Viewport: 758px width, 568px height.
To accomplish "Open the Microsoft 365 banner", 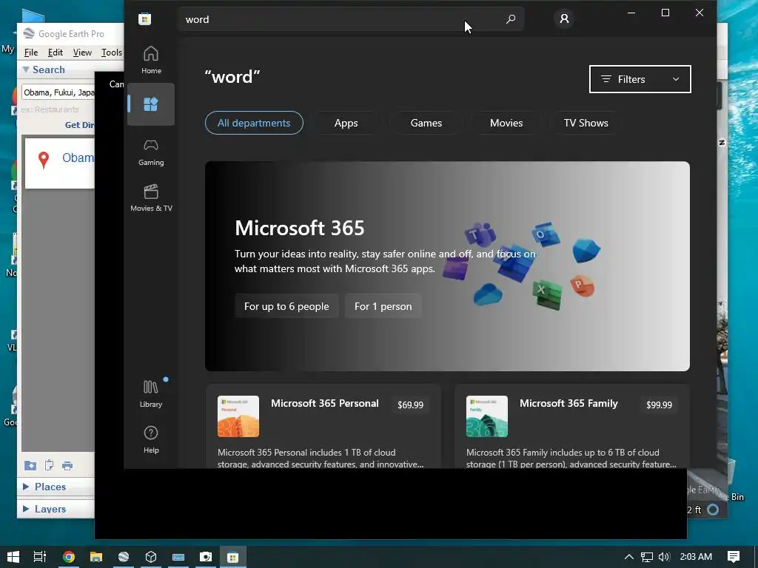I will pyautogui.click(x=447, y=266).
